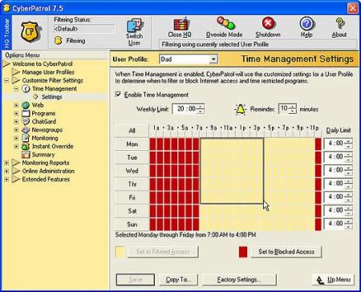Screen dimensions: 361x292
Task: Click the Newsgroups icon
Action: coord(26,130)
